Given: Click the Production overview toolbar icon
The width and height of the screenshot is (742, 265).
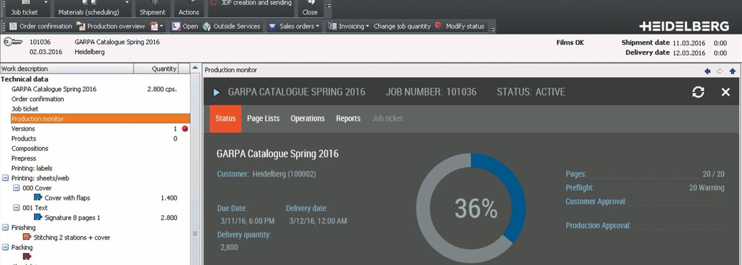Looking at the screenshot, I should pyautogui.click(x=81, y=26).
